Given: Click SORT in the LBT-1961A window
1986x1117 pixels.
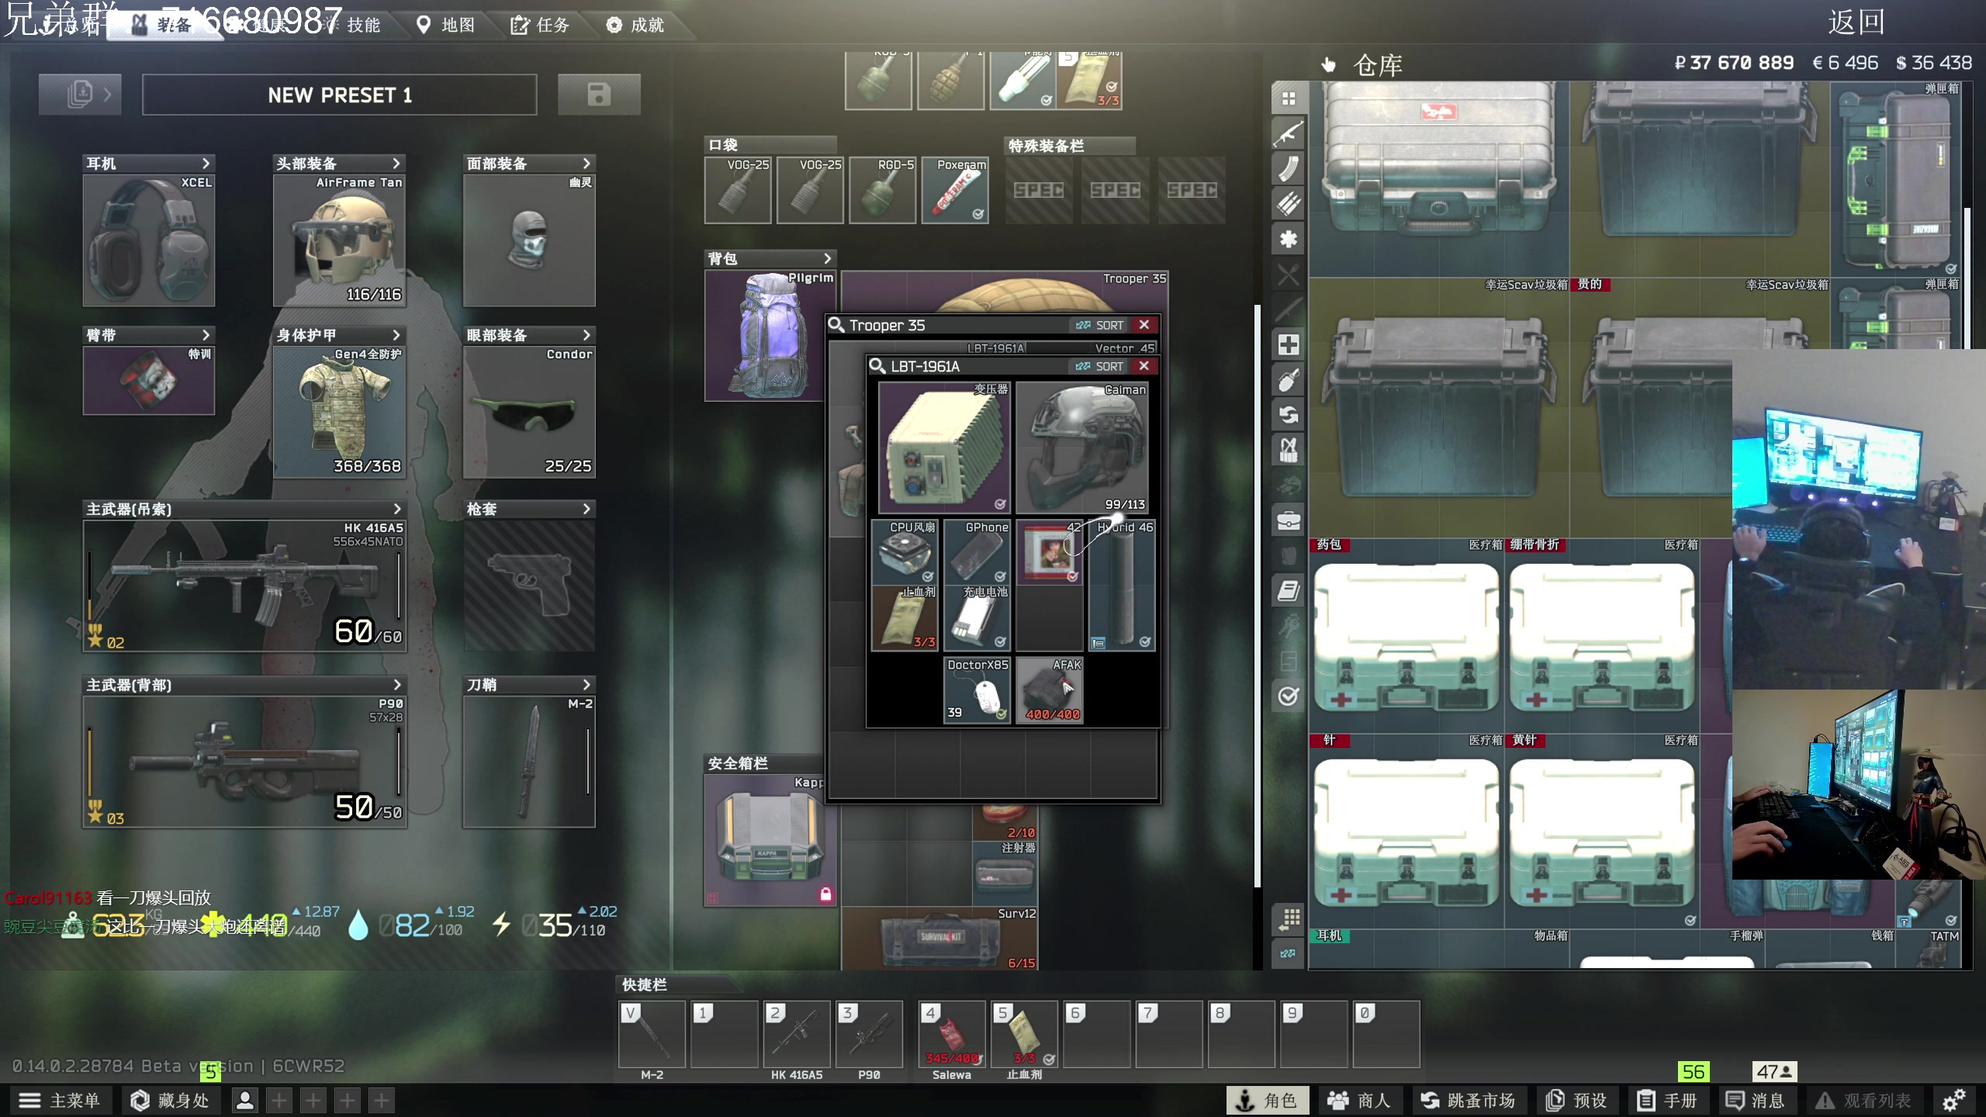Looking at the screenshot, I should (1099, 366).
